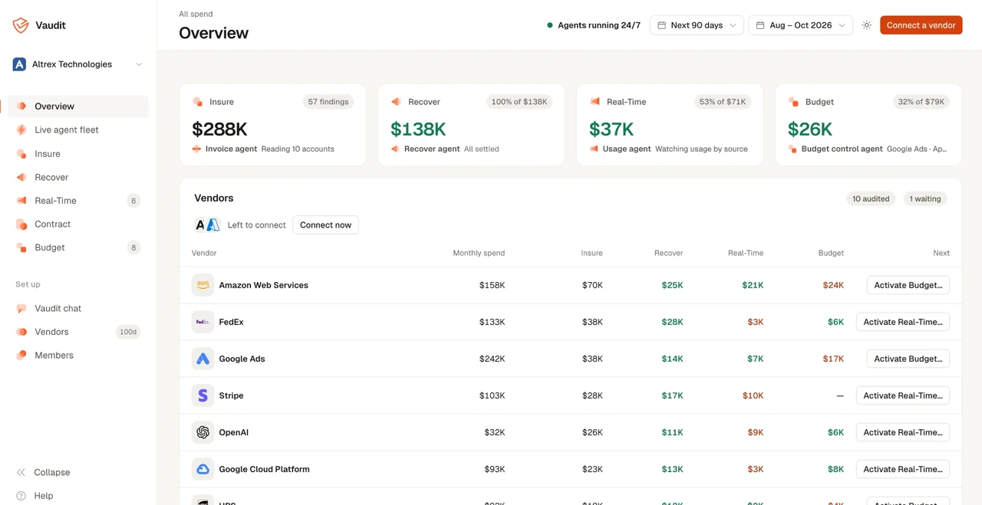Click the 100% of $138K badge
This screenshot has height=505, width=982.
click(x=519, y=102)
